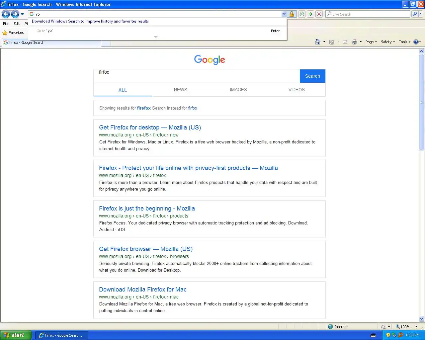Open 'Firefox - Protect your life online' result
This screenshot has height=340, width=425.
tap(188, 168)
